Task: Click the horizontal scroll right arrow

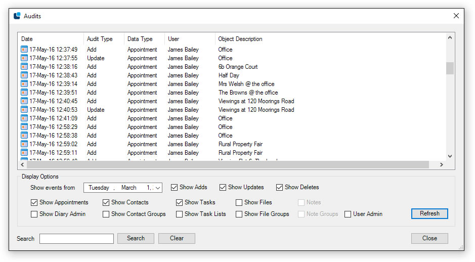Action: (x=441, y=165)
